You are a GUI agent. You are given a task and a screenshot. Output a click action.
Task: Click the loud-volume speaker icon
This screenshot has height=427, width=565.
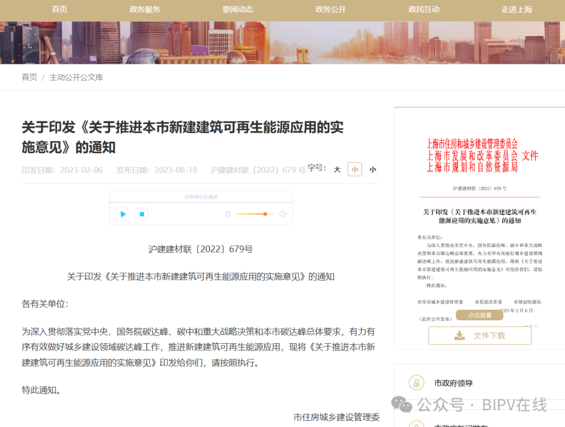click(x=283, y=214)
